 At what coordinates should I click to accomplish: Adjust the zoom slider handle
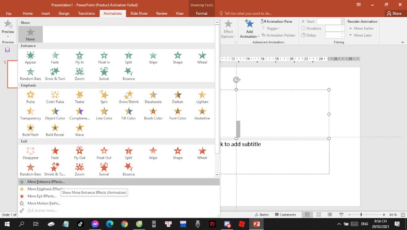pos(361,214)
